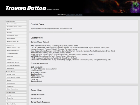
Task: Click the quick-reference list description text
Action: tap(52, 29)
